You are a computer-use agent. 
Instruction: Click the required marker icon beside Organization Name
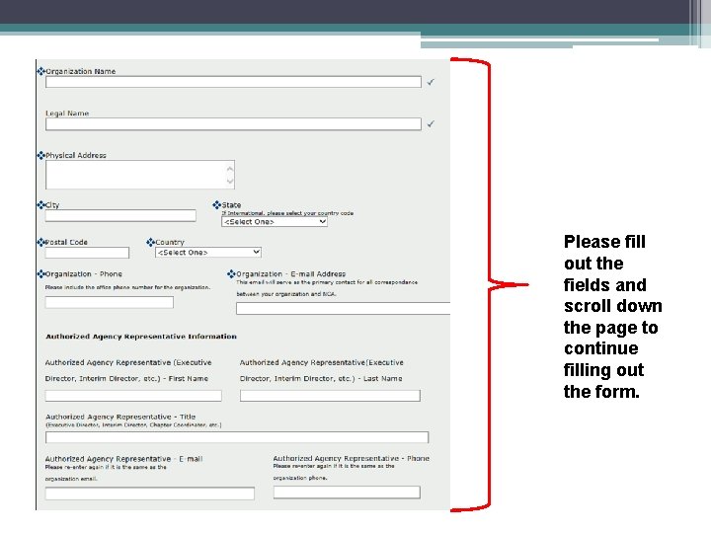[x=40, y=71]
